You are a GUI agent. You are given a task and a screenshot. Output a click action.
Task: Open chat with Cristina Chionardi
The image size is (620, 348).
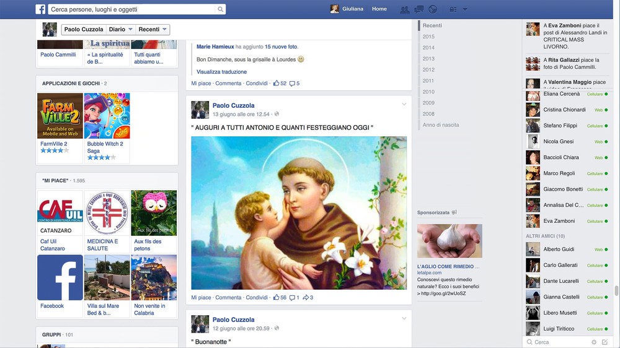[x=567, y=110]
